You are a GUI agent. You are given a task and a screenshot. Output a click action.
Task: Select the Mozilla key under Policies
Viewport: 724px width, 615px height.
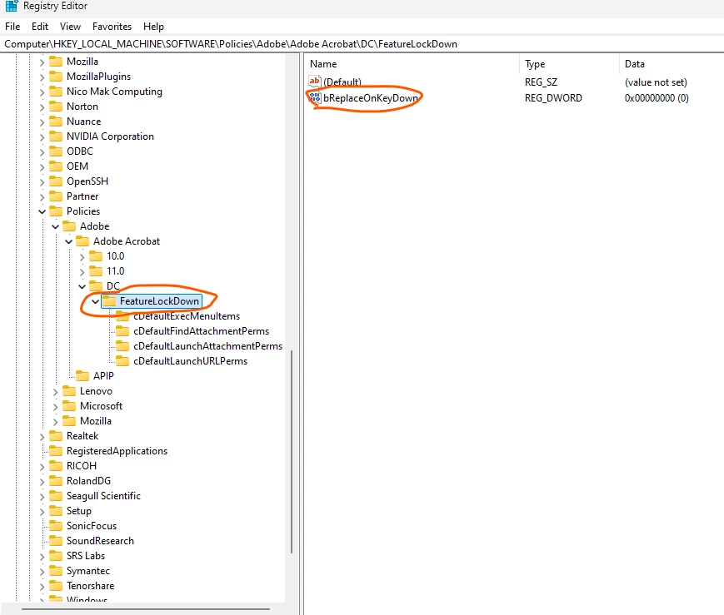pos(96,421)
